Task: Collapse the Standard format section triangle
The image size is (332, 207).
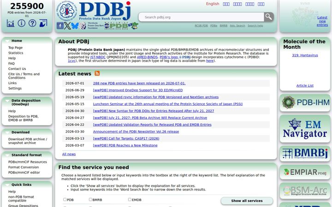Action: point(7,155)
